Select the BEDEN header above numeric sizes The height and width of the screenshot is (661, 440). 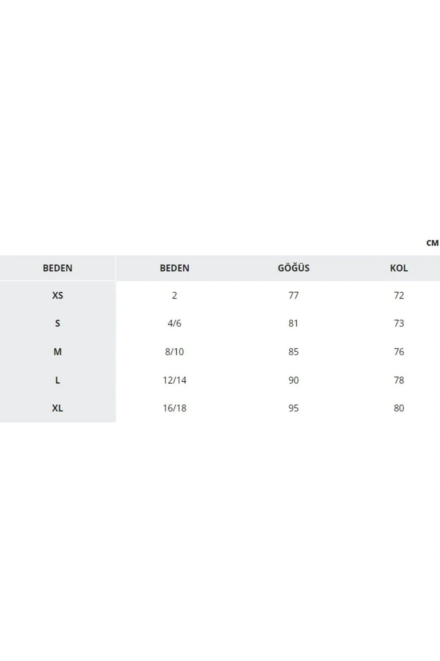(175, 268)
